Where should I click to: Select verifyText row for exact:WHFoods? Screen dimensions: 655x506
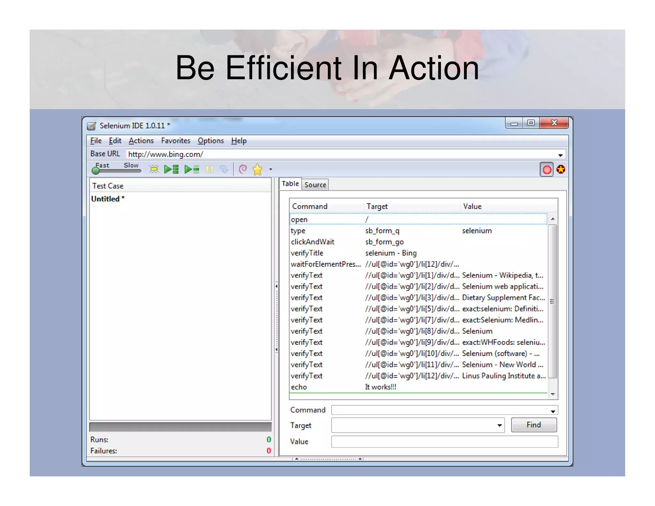tap(418, 343)
